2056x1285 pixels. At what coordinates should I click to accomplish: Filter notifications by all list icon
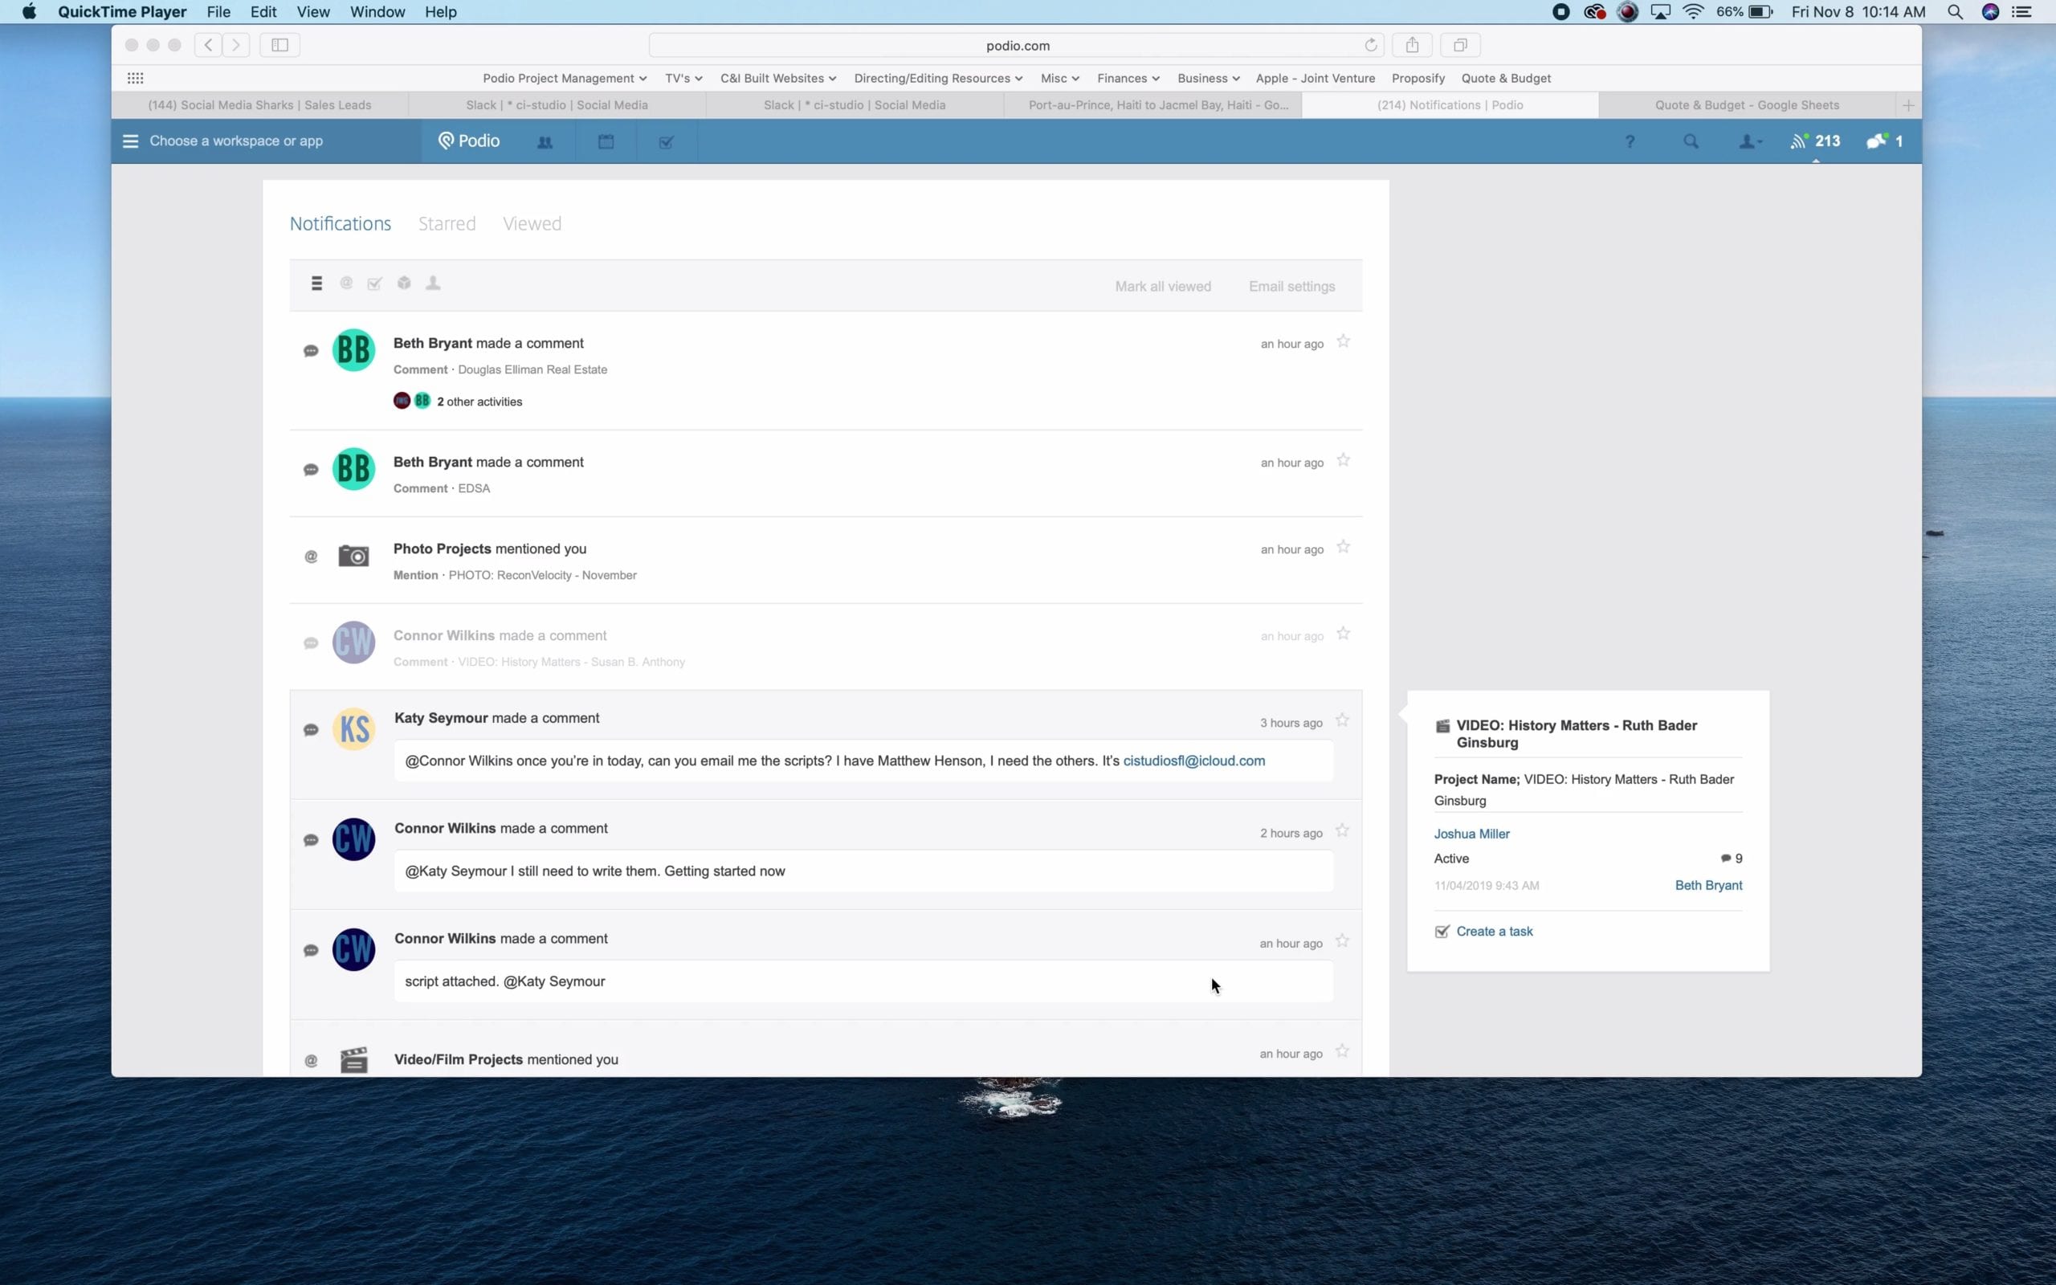click(x=317, y=283)
